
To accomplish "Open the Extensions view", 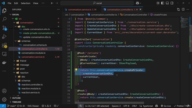I will (4, 45).
